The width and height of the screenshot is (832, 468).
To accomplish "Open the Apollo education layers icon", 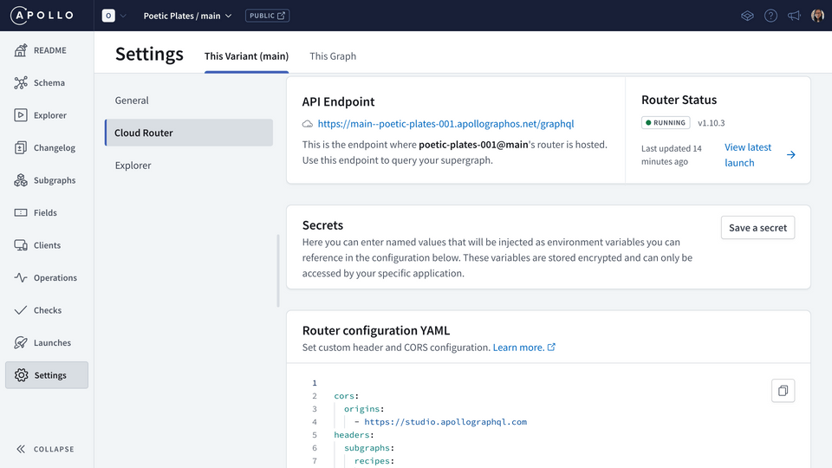I will [x=747, y=16].
